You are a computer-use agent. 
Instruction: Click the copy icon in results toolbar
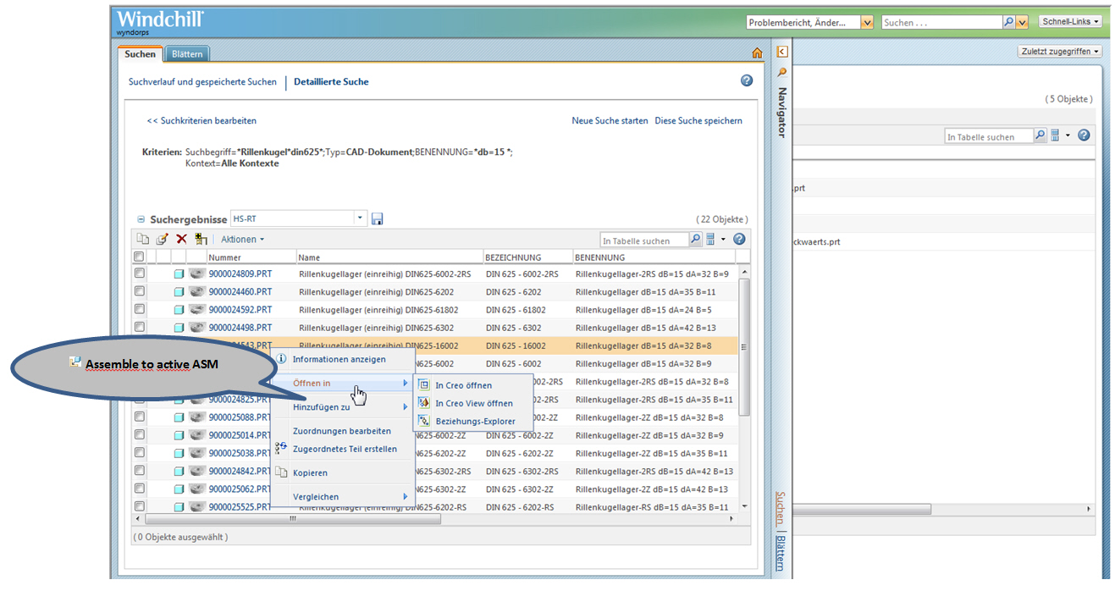pyautogui.click(x=143, y=240)
